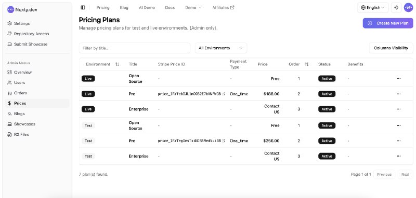Click the Stripe Price ID column header

[x=172, y=64]
